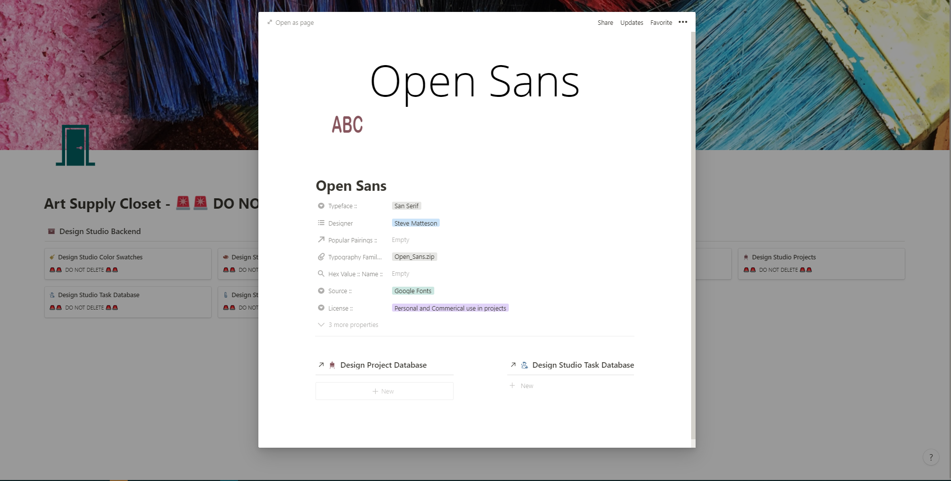The width and height of the screenshot is (951, 481).
Task: Download the Open_Sans.zip file
Action: point(414,257)
